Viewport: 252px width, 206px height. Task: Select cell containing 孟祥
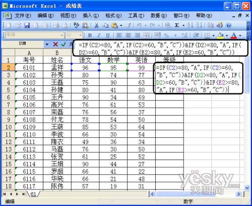coord(57,68)
